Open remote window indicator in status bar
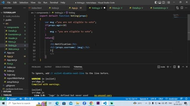Screen dimensions: 190x106 pos(3,99)
